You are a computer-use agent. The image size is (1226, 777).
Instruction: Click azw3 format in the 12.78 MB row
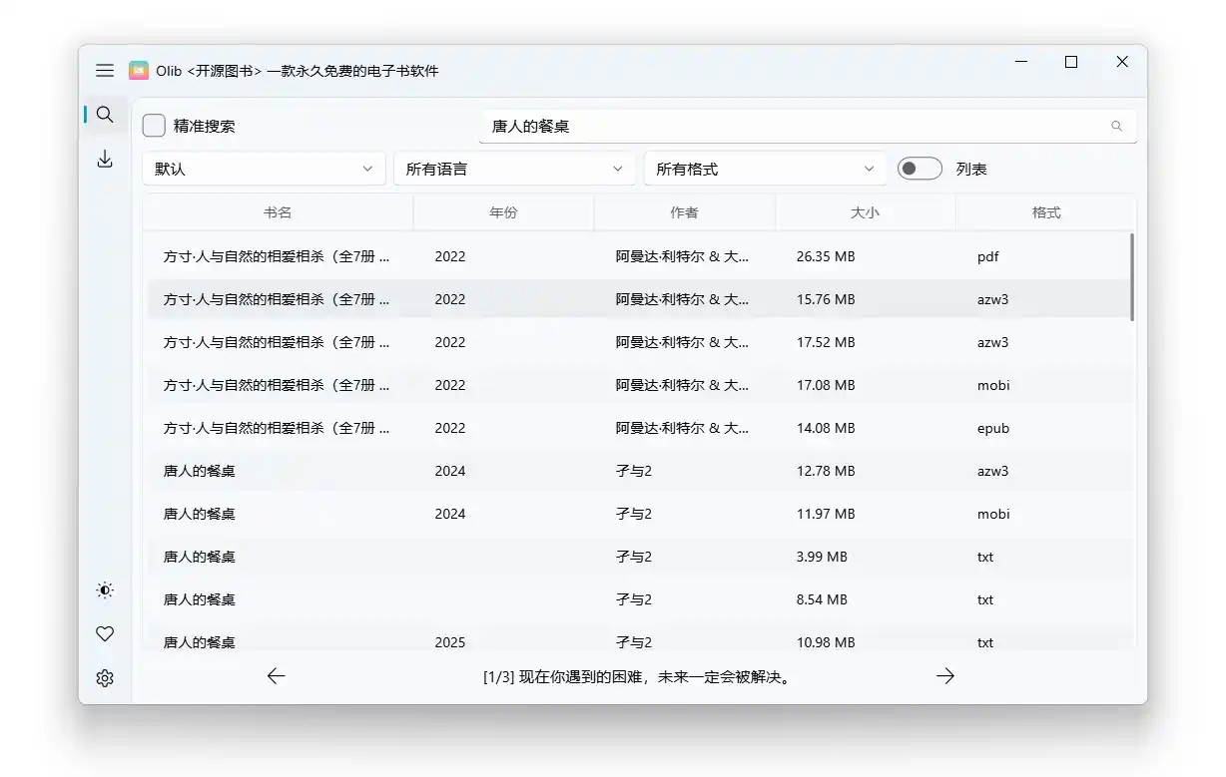coord(993,471)
